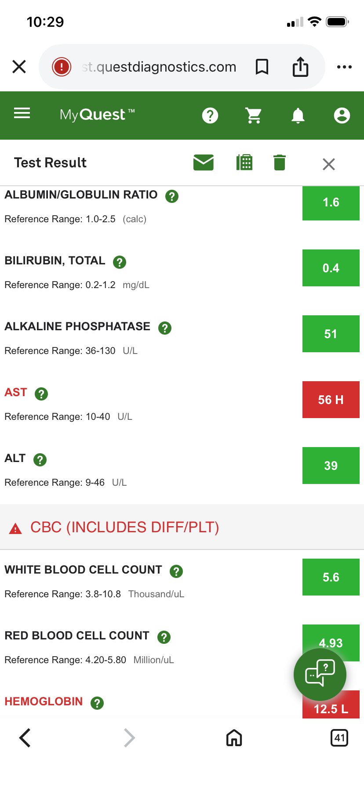The height and width of the screenshot is (787, 364).
Task: Show info about AST test
Action: 41,394
